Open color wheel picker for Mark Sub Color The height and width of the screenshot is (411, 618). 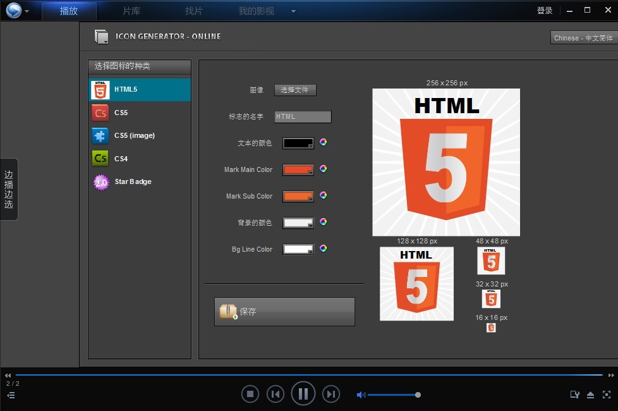coord(323,195)
